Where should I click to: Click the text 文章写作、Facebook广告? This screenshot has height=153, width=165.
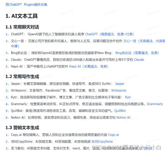point(48,90)
